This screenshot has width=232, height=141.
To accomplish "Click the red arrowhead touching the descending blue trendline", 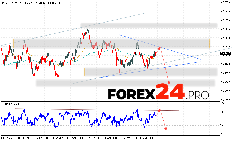I will [160, 47].
